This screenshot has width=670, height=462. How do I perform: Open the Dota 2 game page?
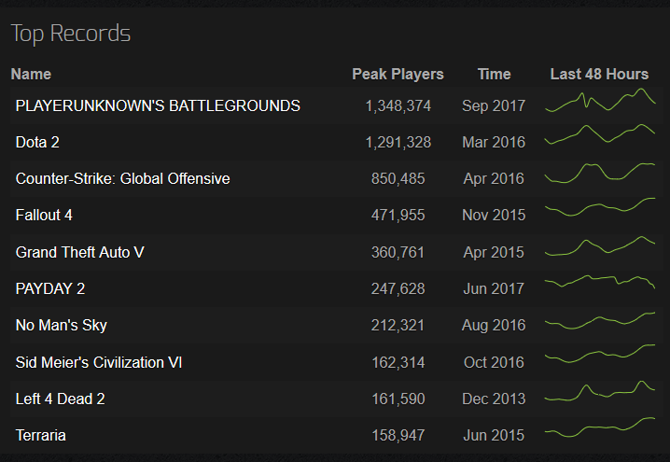(x=37, y=142)
